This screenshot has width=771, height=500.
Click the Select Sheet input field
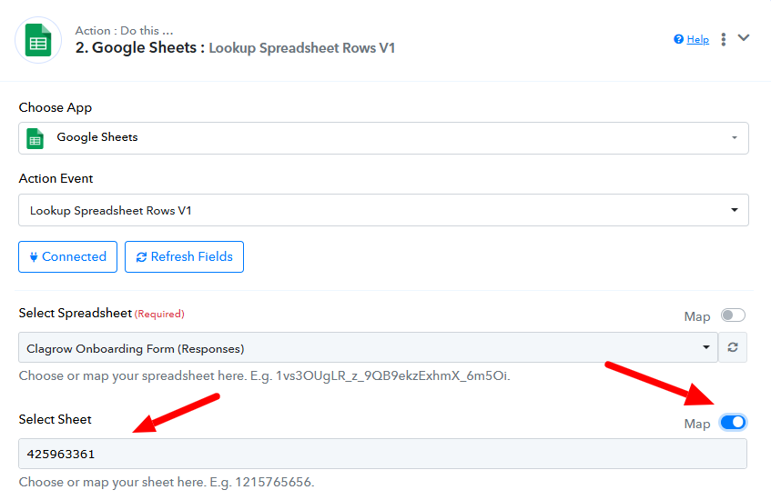point(382,454)
